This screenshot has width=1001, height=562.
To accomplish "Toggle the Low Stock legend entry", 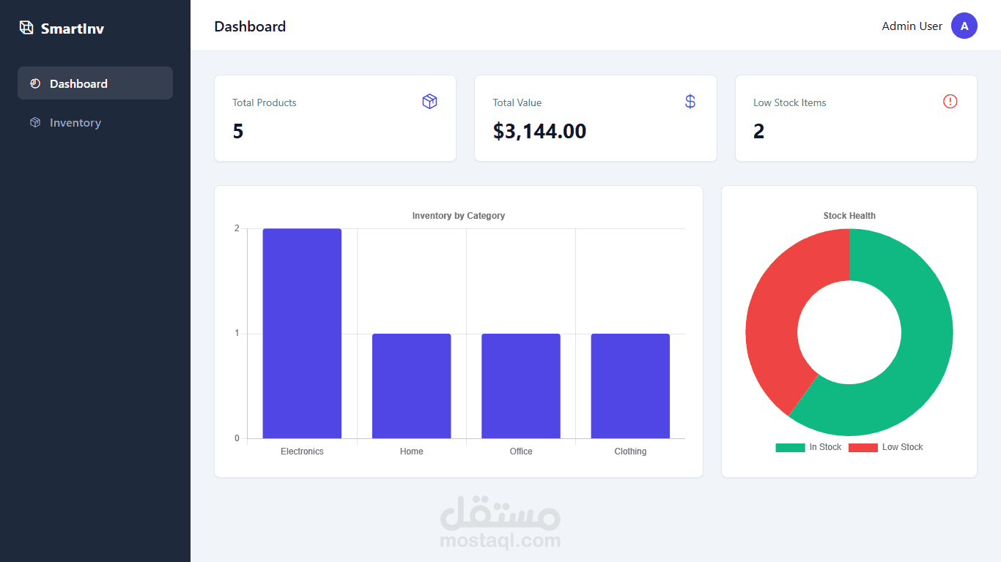I will pos(886,446).
